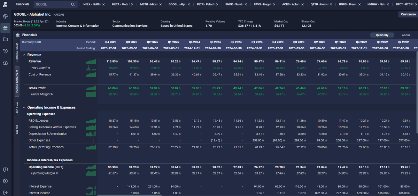
Task: Open the settings gear icon in sidebar
Action: tap(5, 181)
